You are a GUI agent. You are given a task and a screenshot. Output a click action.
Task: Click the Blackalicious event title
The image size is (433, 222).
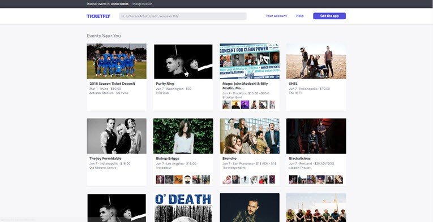pos(299,158)
